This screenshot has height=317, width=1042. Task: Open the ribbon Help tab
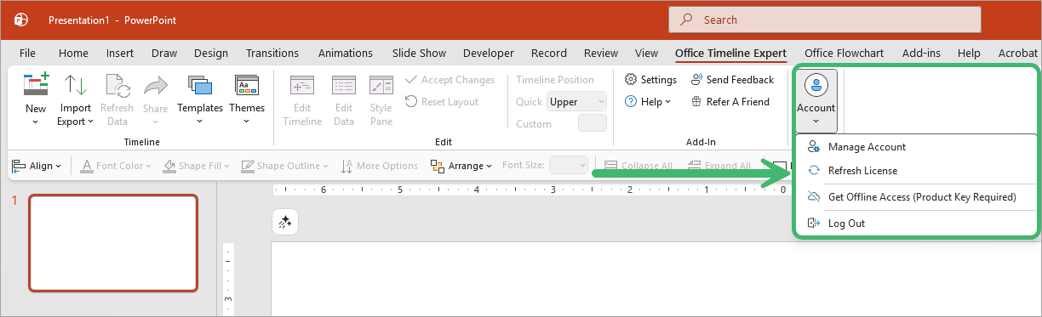969,53
